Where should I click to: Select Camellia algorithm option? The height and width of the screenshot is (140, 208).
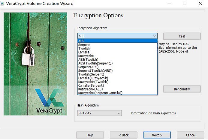pyautogui.click(x=117, y=52)
